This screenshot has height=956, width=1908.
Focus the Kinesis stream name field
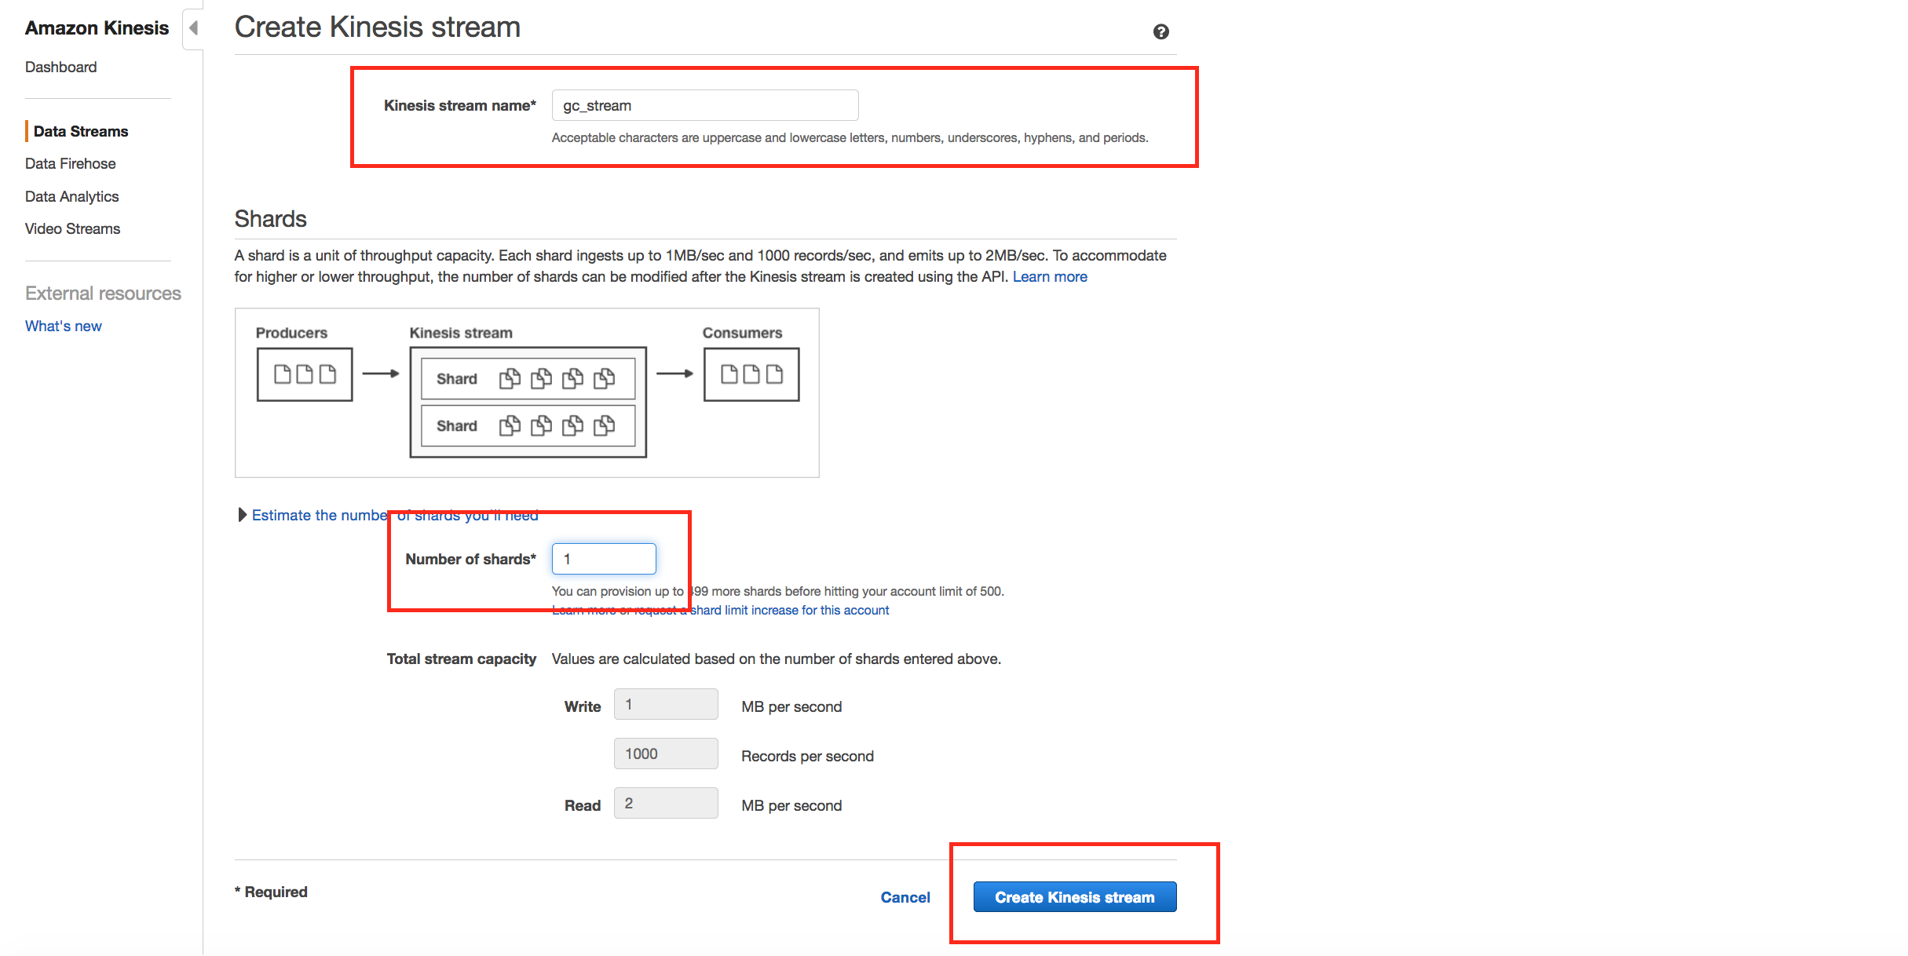(704, 105)
